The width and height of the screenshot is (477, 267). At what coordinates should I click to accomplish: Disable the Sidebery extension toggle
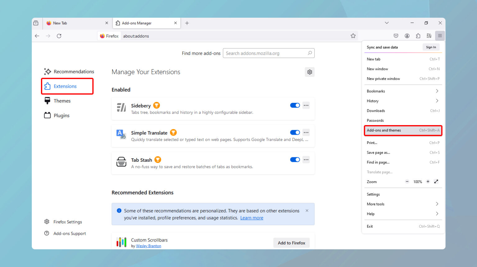click(295, 105)
